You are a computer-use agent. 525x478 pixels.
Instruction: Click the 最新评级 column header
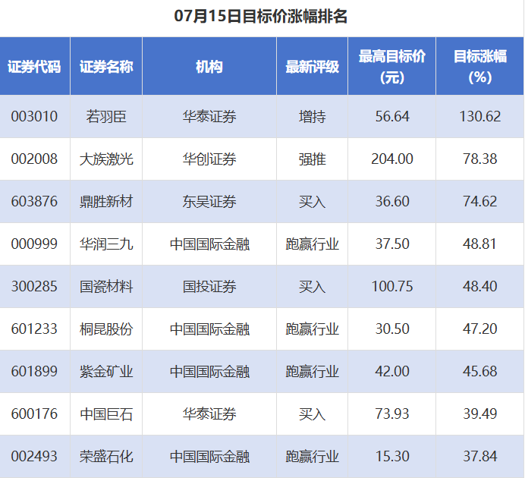coord(312,67)
